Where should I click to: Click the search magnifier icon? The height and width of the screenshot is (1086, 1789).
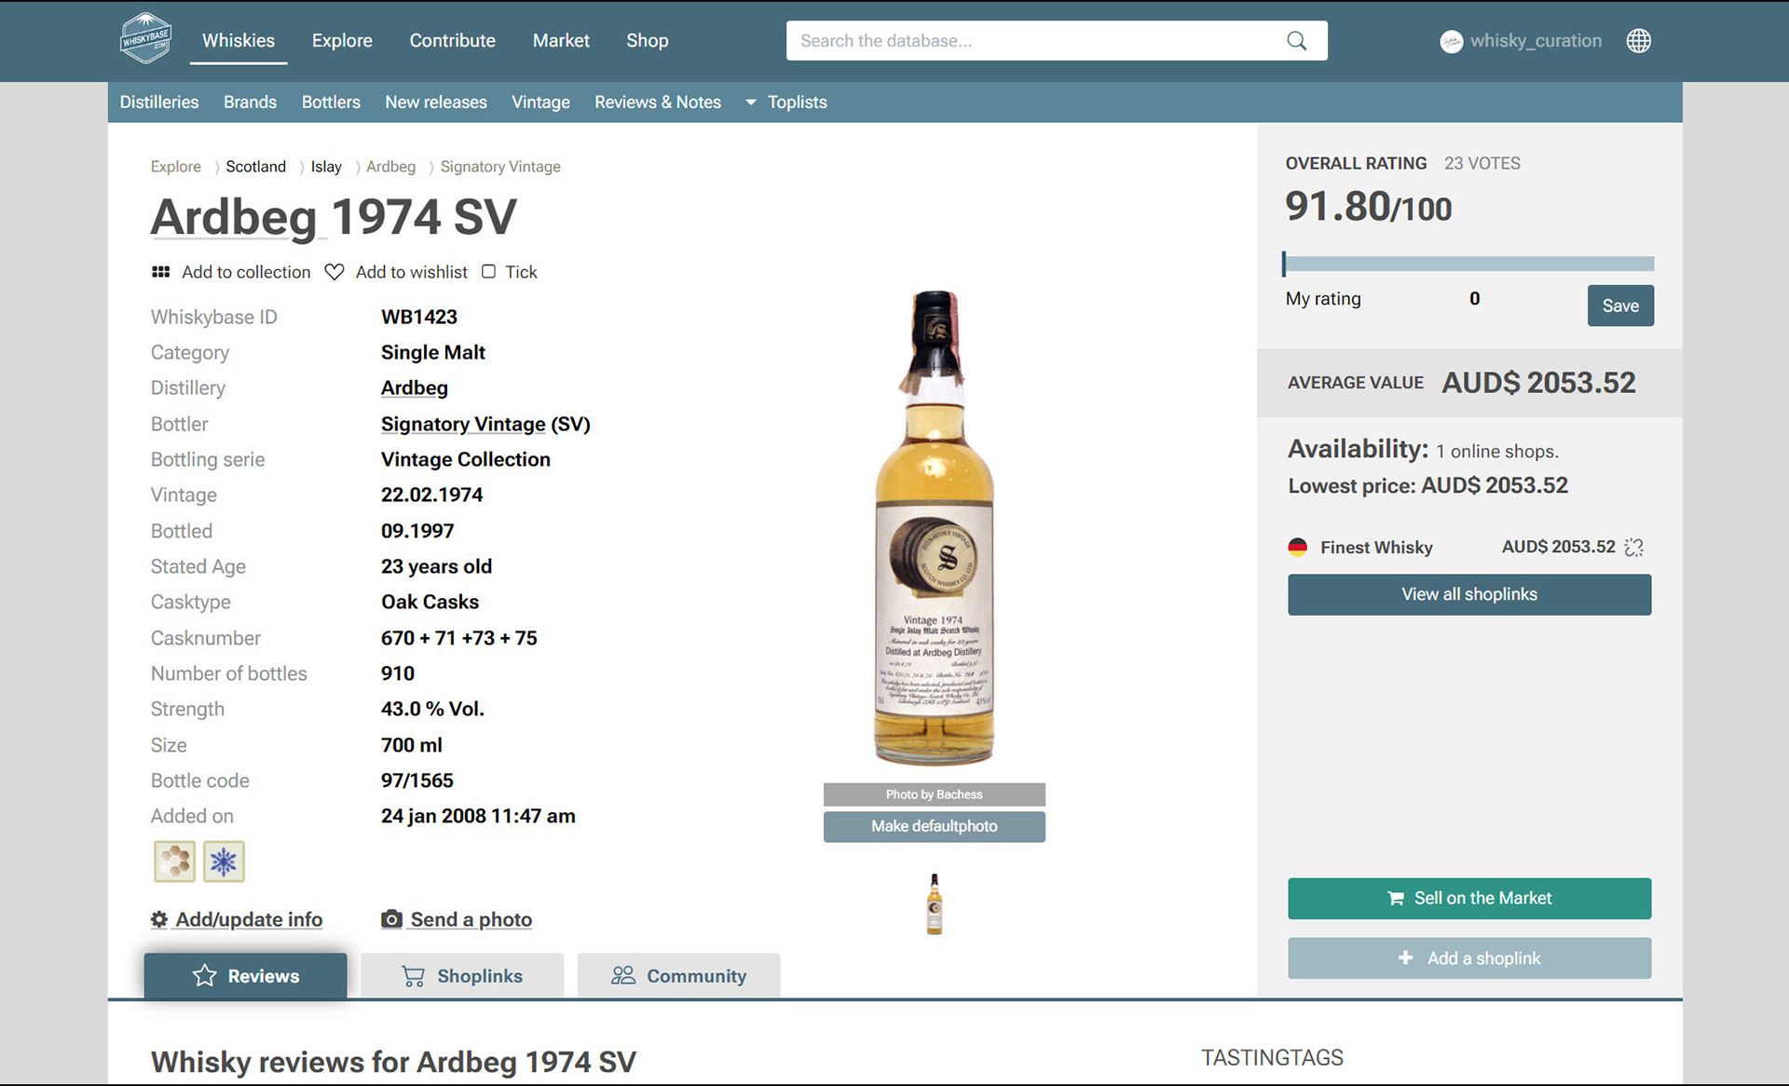pyautogui.click(x=1296, y=41)
